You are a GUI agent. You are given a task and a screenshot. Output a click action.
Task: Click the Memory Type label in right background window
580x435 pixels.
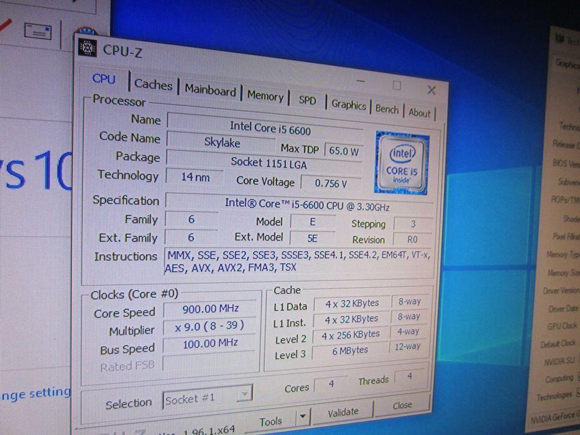(563, 255)
